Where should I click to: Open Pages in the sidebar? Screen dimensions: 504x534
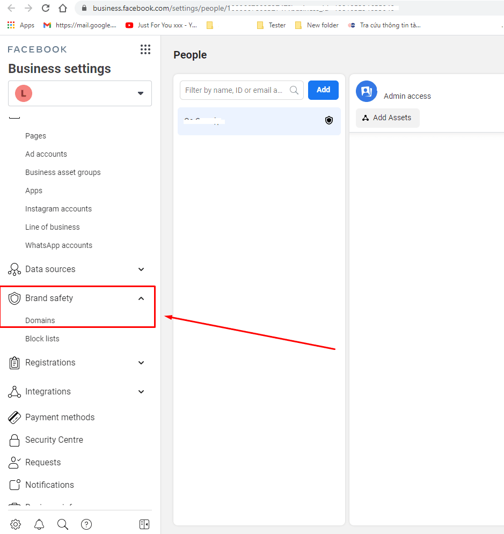pos(35,136)
